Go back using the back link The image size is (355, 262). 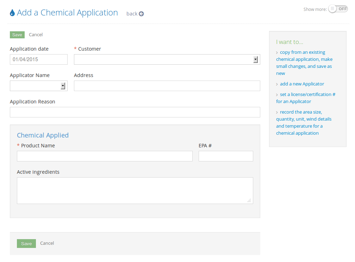pos(135,14)
